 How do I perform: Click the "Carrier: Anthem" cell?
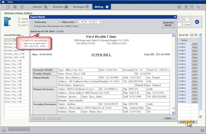coord(78,104)
